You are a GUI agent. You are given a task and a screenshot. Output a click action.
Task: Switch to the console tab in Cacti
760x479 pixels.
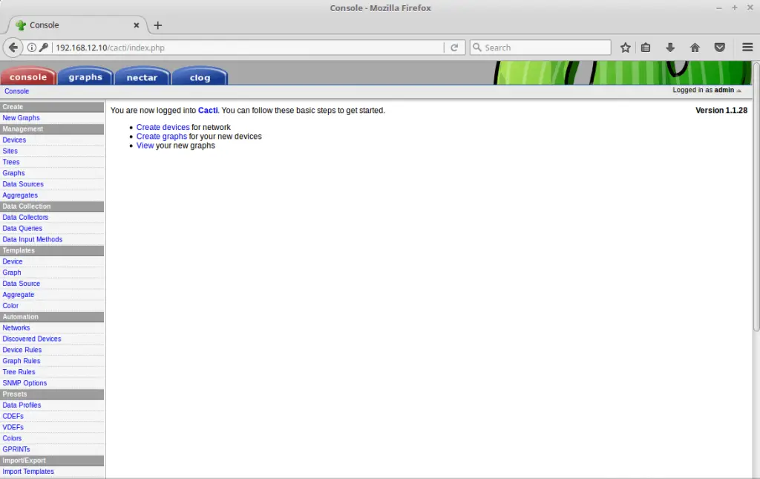28,77
